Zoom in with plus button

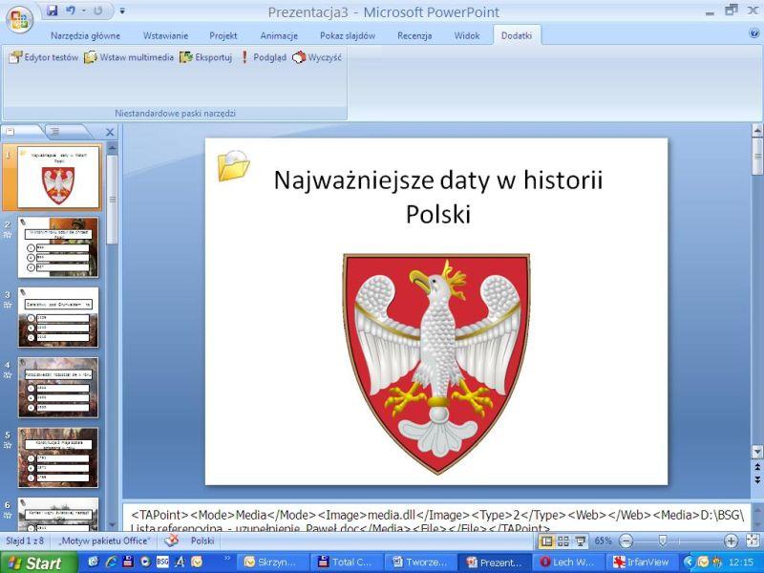(731, 541)
